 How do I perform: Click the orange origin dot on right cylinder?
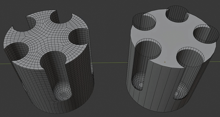pyautogui.click(x=165, y=62)
